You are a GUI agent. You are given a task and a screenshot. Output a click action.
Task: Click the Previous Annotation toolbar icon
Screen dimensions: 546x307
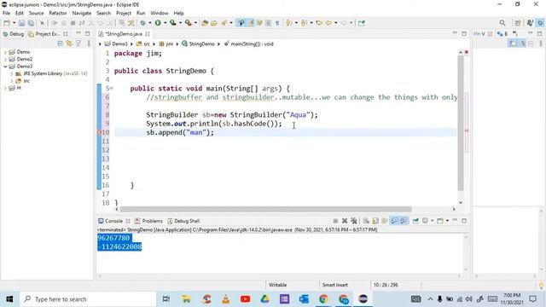click(x=304, y=23)
